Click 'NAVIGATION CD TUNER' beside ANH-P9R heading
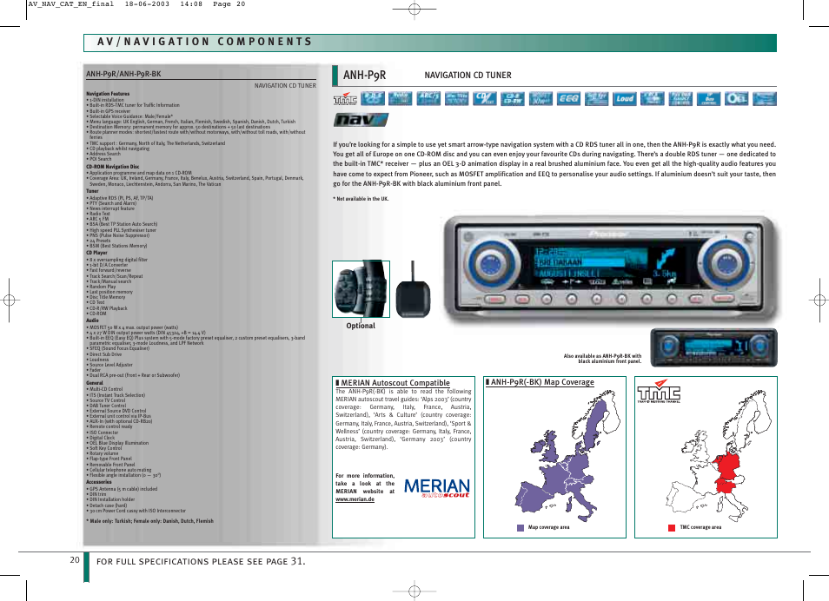Screen dimensions: 829x601 pos(468,75)
